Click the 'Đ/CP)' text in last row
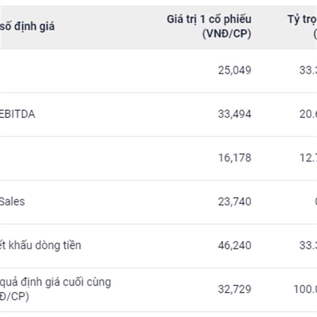The height and width of the screenshot is (317, 317). click(14, 296)
